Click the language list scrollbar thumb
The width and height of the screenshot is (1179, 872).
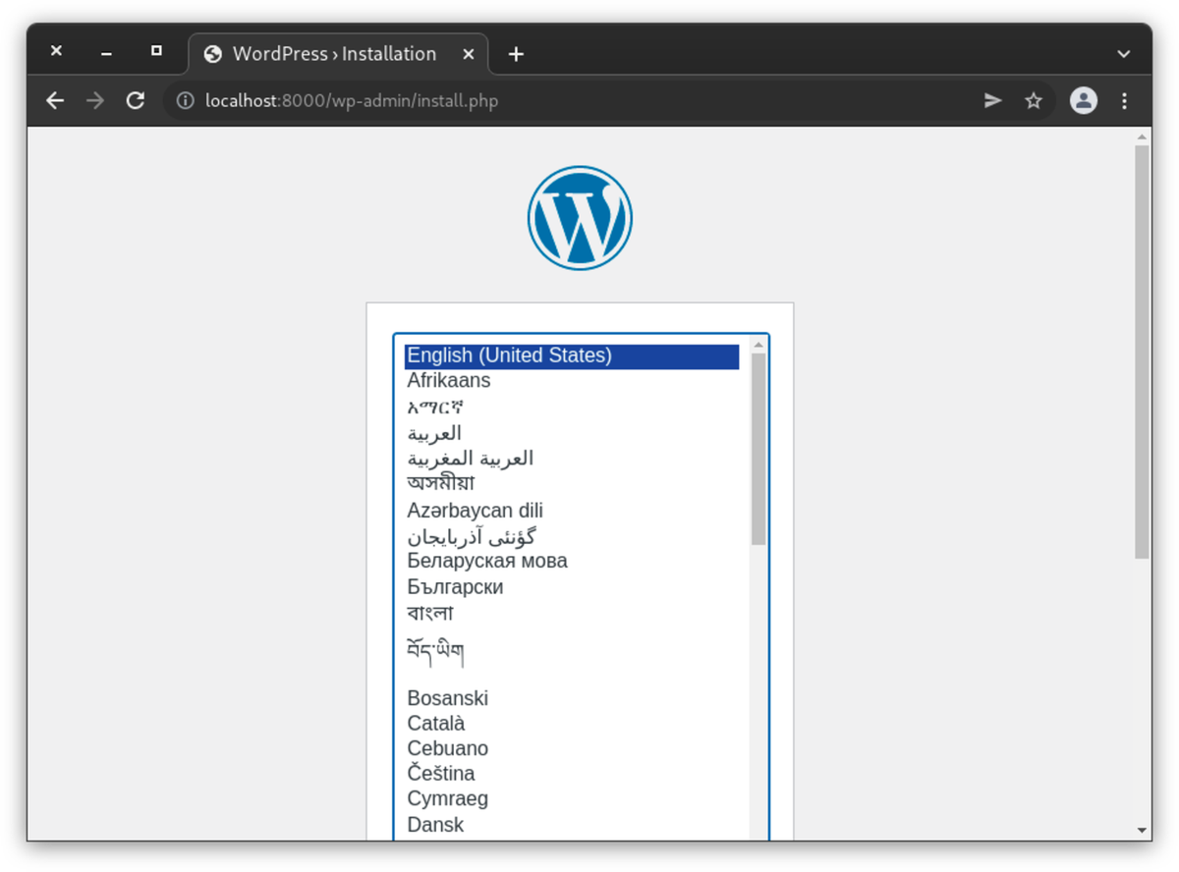[x=758, y=447]
